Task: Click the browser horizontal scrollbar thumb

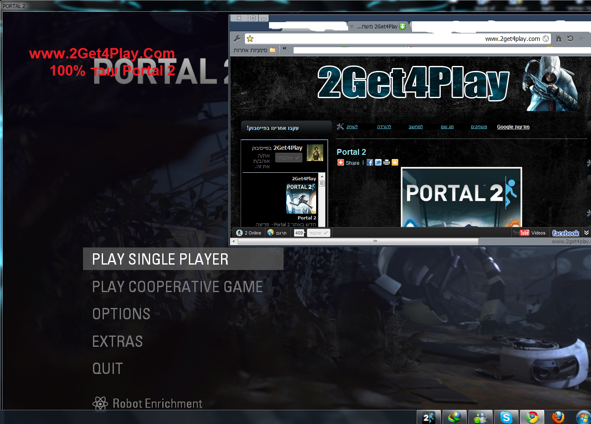Action: (x=358, y=241)
